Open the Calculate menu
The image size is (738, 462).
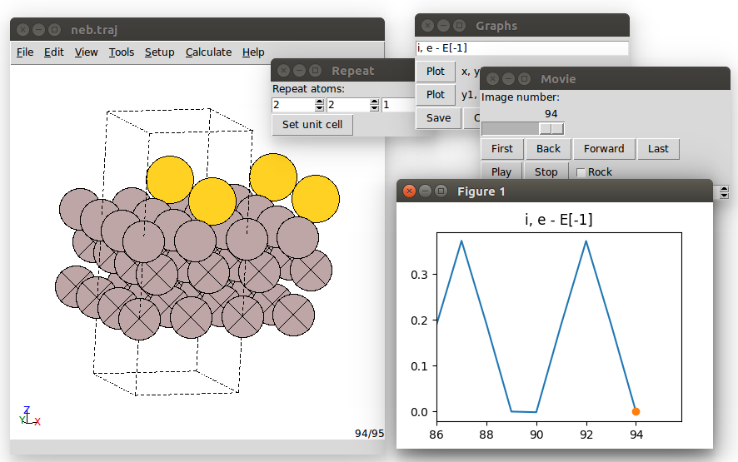coord(208,52)
